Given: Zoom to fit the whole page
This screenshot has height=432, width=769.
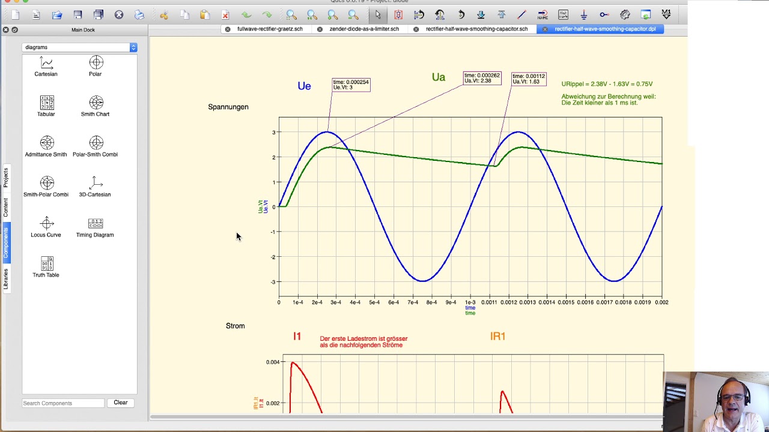Looking at the screenshot, I should 291,15.
